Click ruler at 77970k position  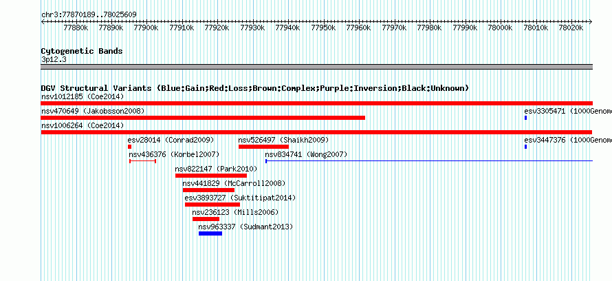click(x=394, y=28)
